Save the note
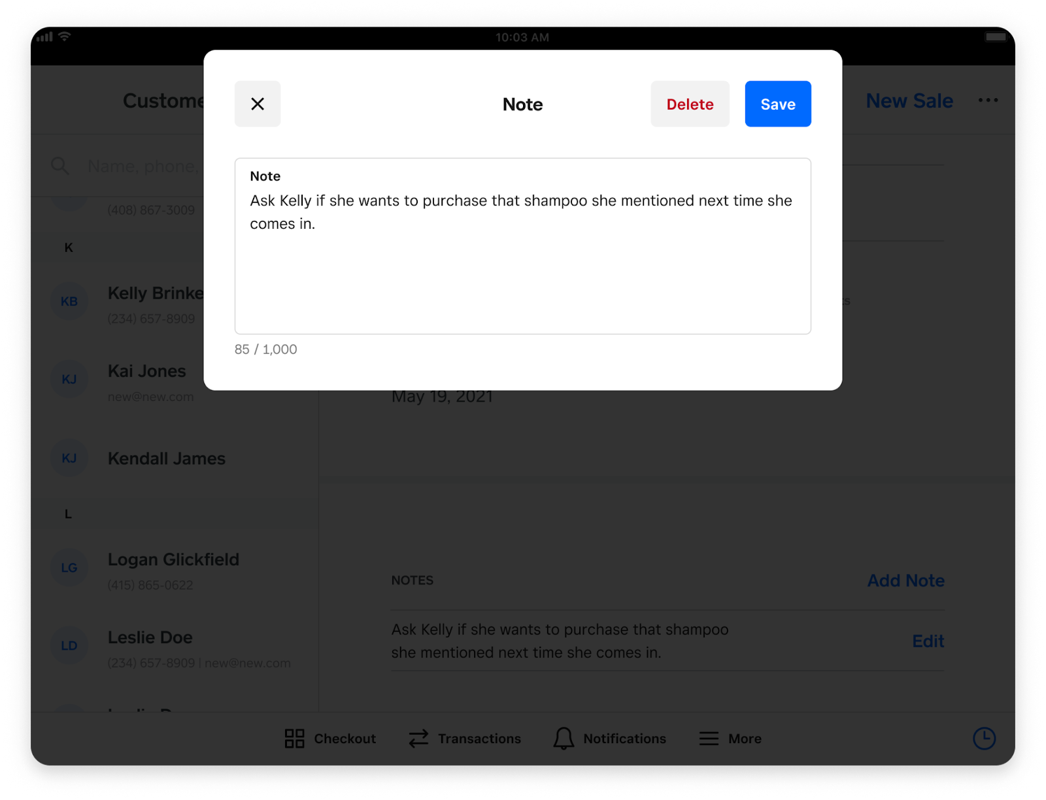 [x=778, y=104]
